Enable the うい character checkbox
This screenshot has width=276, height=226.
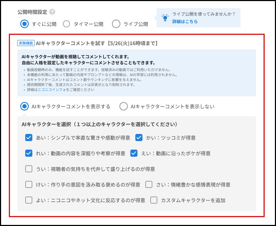click(x=29, y=169)
